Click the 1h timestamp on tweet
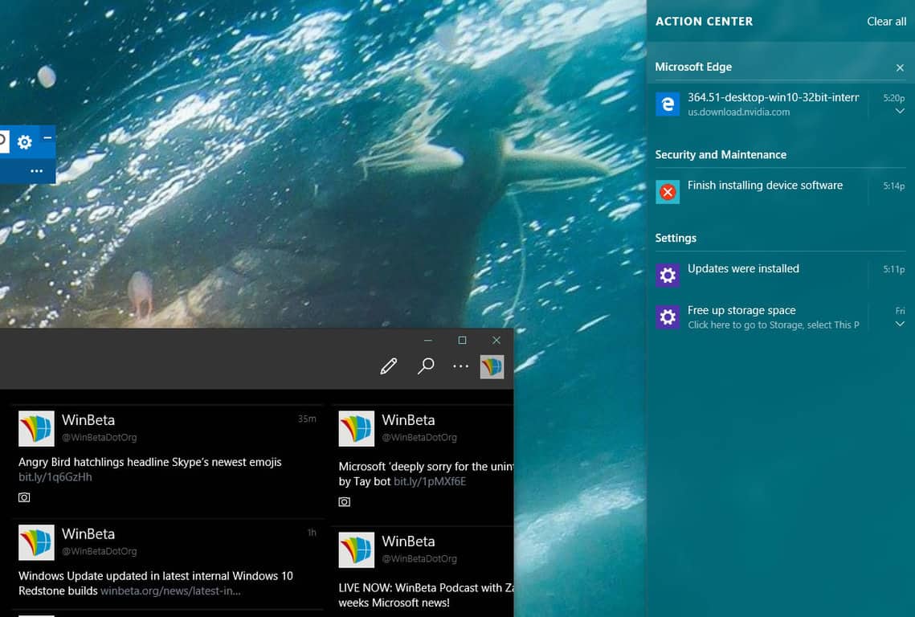The height and width of the screenshot is (617, 915). click(312, 533)
